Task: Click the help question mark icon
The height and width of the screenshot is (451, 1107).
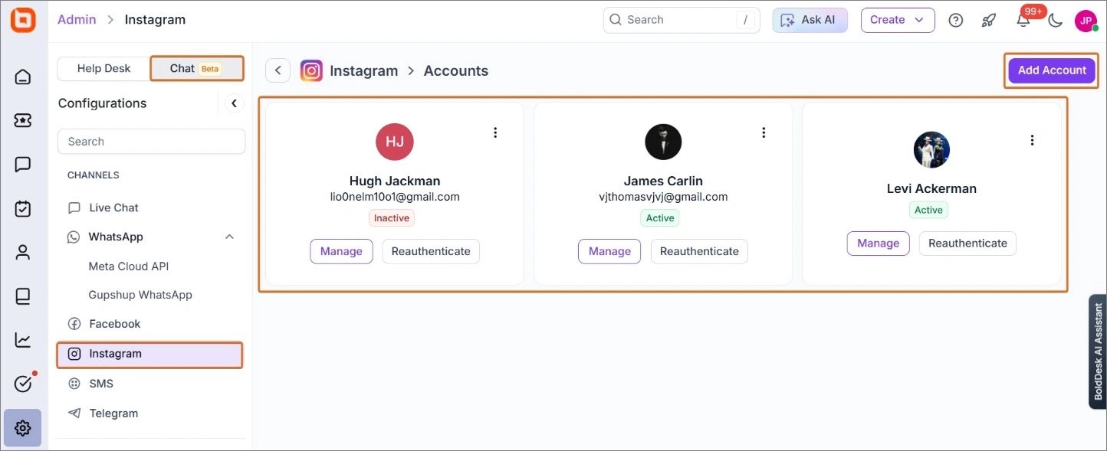Action: pyautogui.click(x=956, y=21)
